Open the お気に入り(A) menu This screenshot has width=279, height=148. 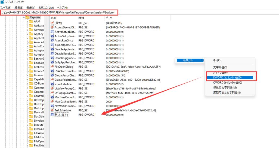[x=46, y=7]
